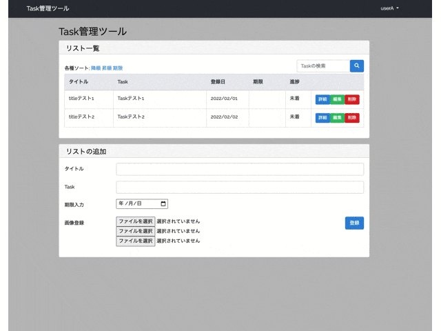The height and width of the screenshot is (331, 441).
Task: Focus the Task input field in add form
Action: coord(240,187)
